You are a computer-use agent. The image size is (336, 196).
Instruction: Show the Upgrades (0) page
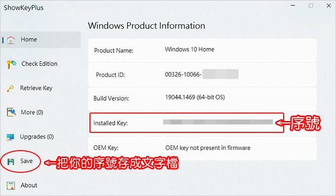tap(37, 137)
